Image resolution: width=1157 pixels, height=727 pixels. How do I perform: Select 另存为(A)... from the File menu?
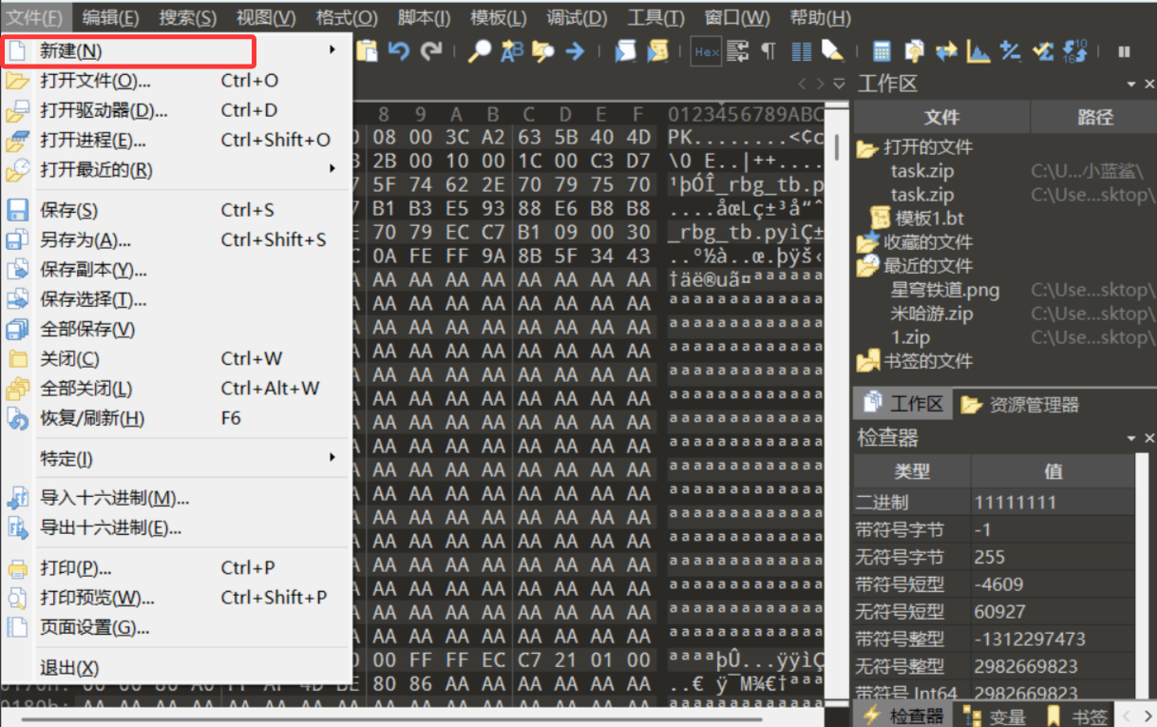pos(85,240)
